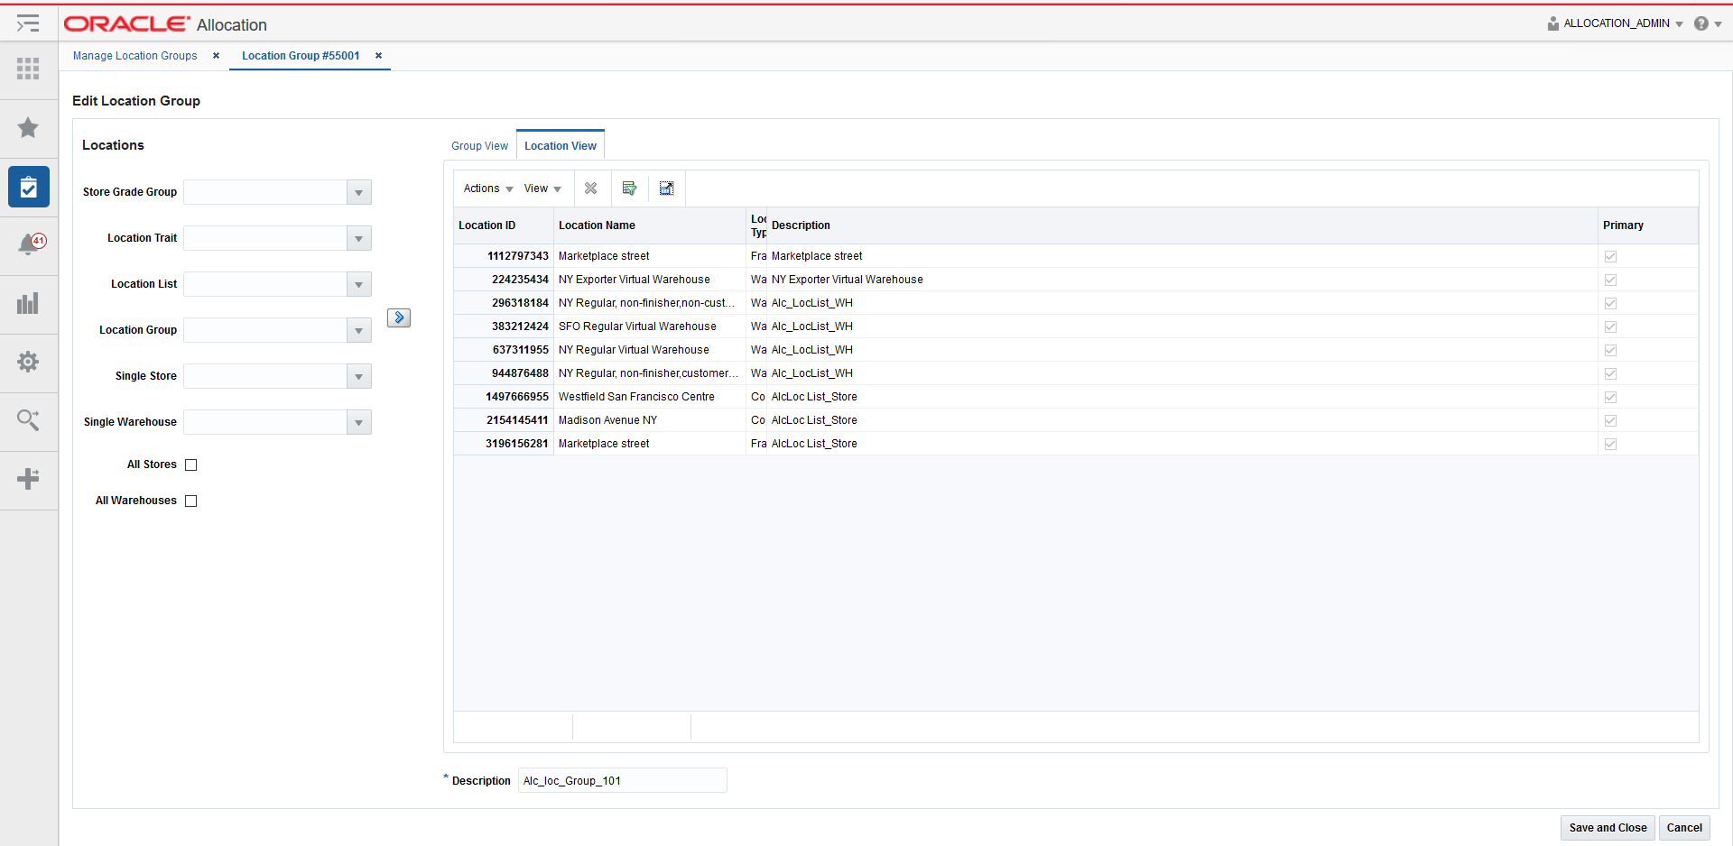Expand the Location List dropdown arrow

(359, 284)
